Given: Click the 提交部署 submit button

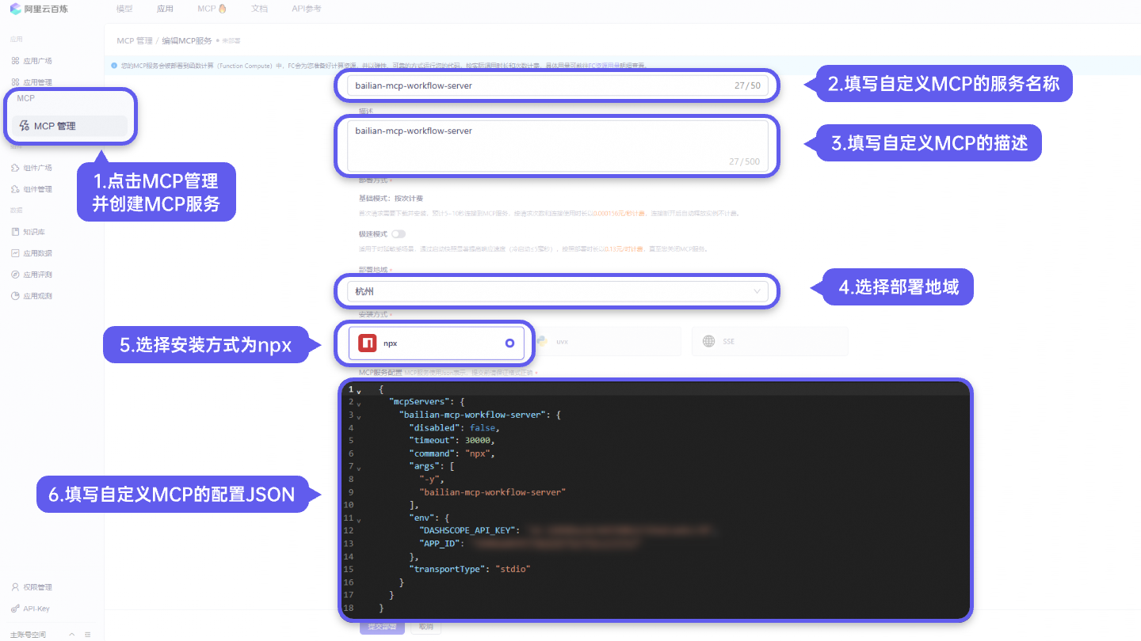Looking at the screenshot, I should click(x=382, y=626).
